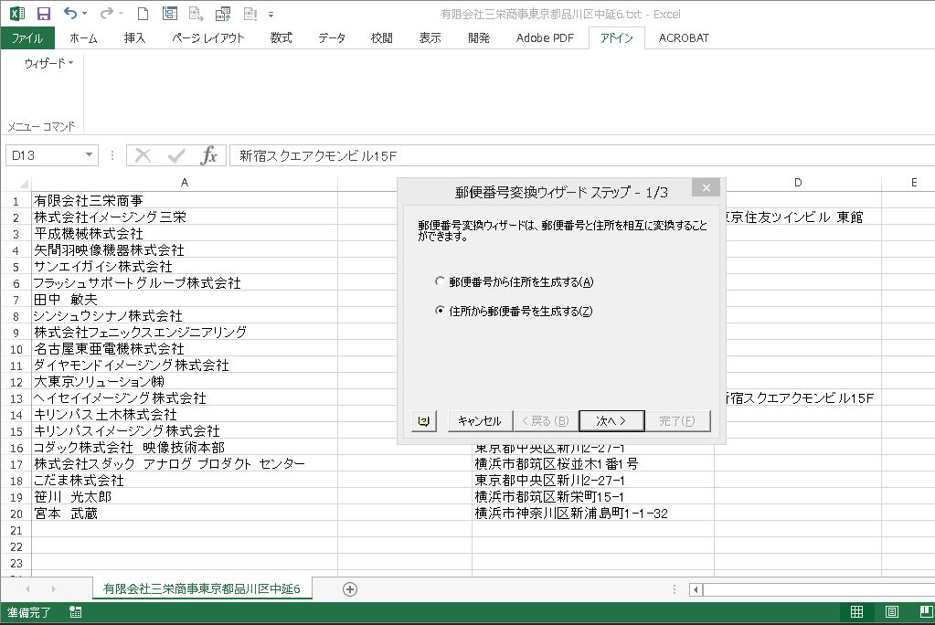Add a new sheet with plus icon
This screenshot has width=935, height=625.
click(350, 589)
